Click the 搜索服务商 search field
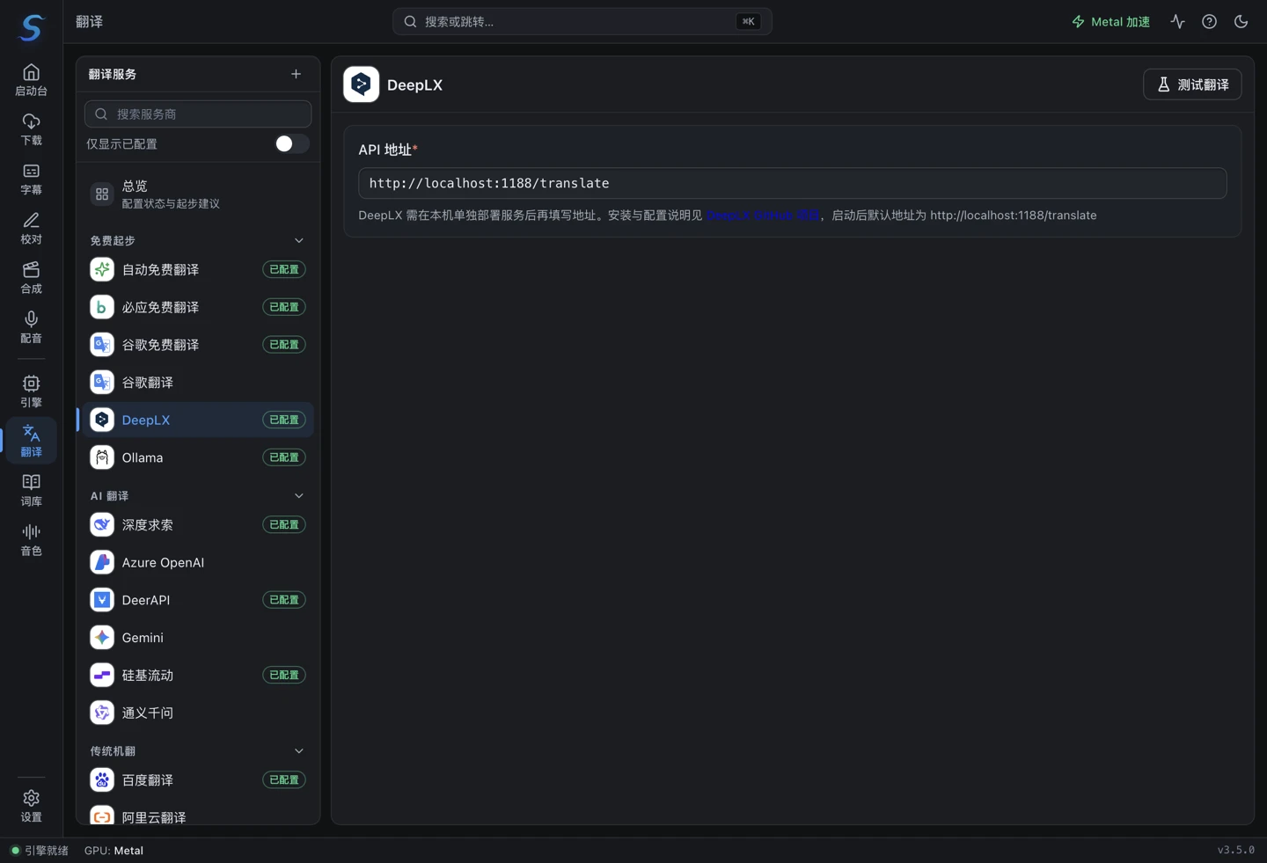 pos(198,114)
